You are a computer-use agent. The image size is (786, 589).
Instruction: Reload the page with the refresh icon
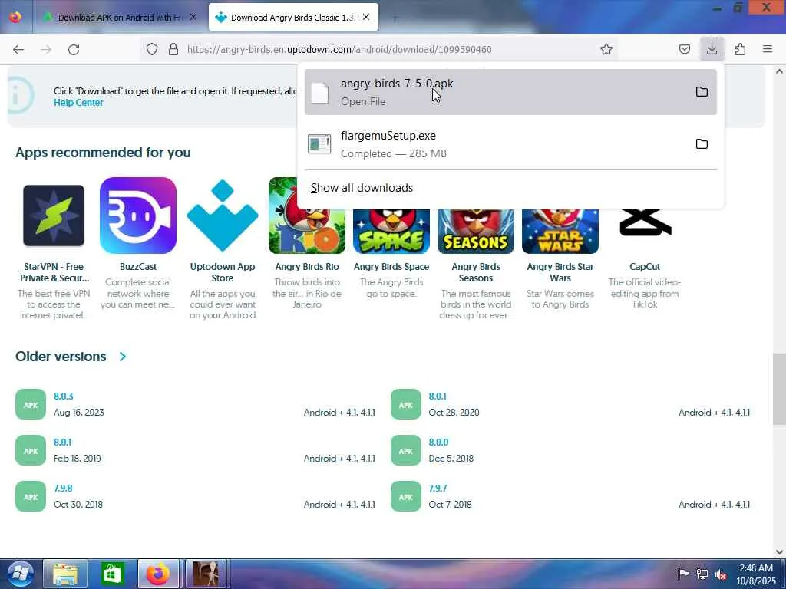tap(74, 49)
